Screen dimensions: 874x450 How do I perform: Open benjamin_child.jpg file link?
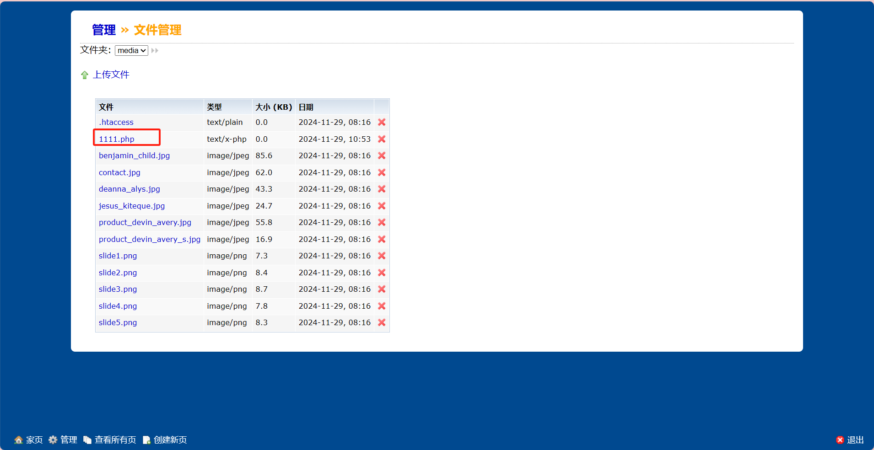134,155
